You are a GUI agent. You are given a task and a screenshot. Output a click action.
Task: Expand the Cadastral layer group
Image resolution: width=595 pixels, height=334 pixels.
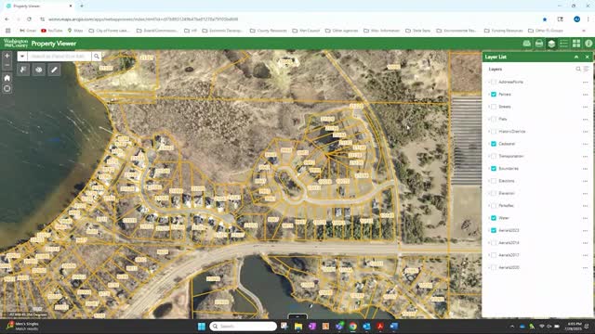pyautogui.click(x=489, y=144)
